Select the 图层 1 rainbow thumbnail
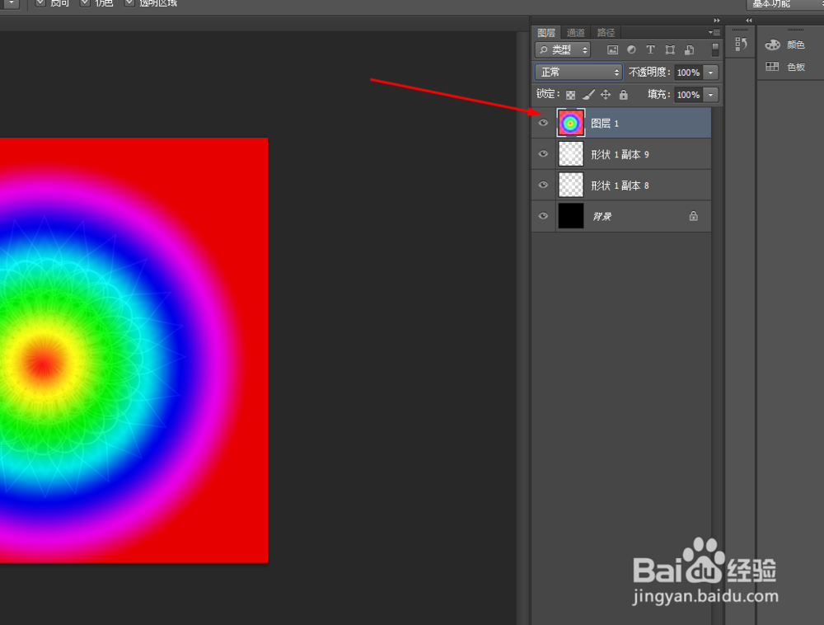 [x=571, y=123]
